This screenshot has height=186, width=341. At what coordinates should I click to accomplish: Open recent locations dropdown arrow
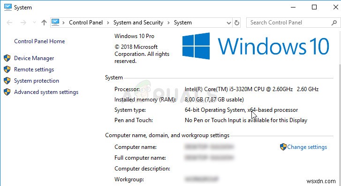34,23
